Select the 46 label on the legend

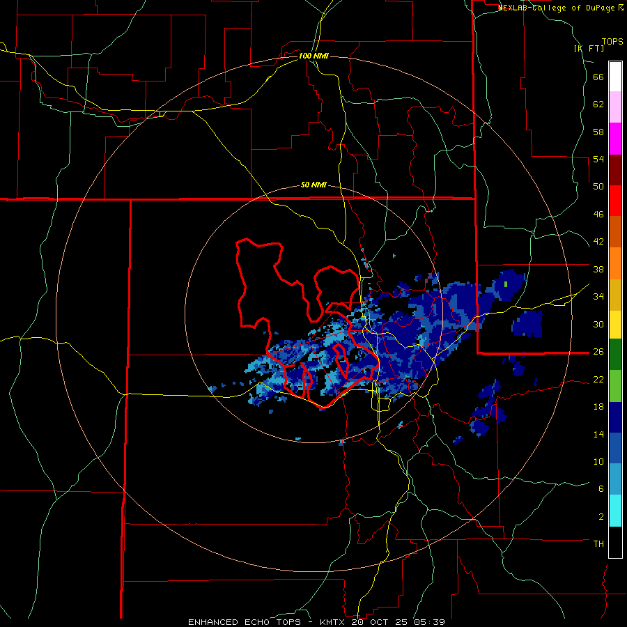(598, 215)
